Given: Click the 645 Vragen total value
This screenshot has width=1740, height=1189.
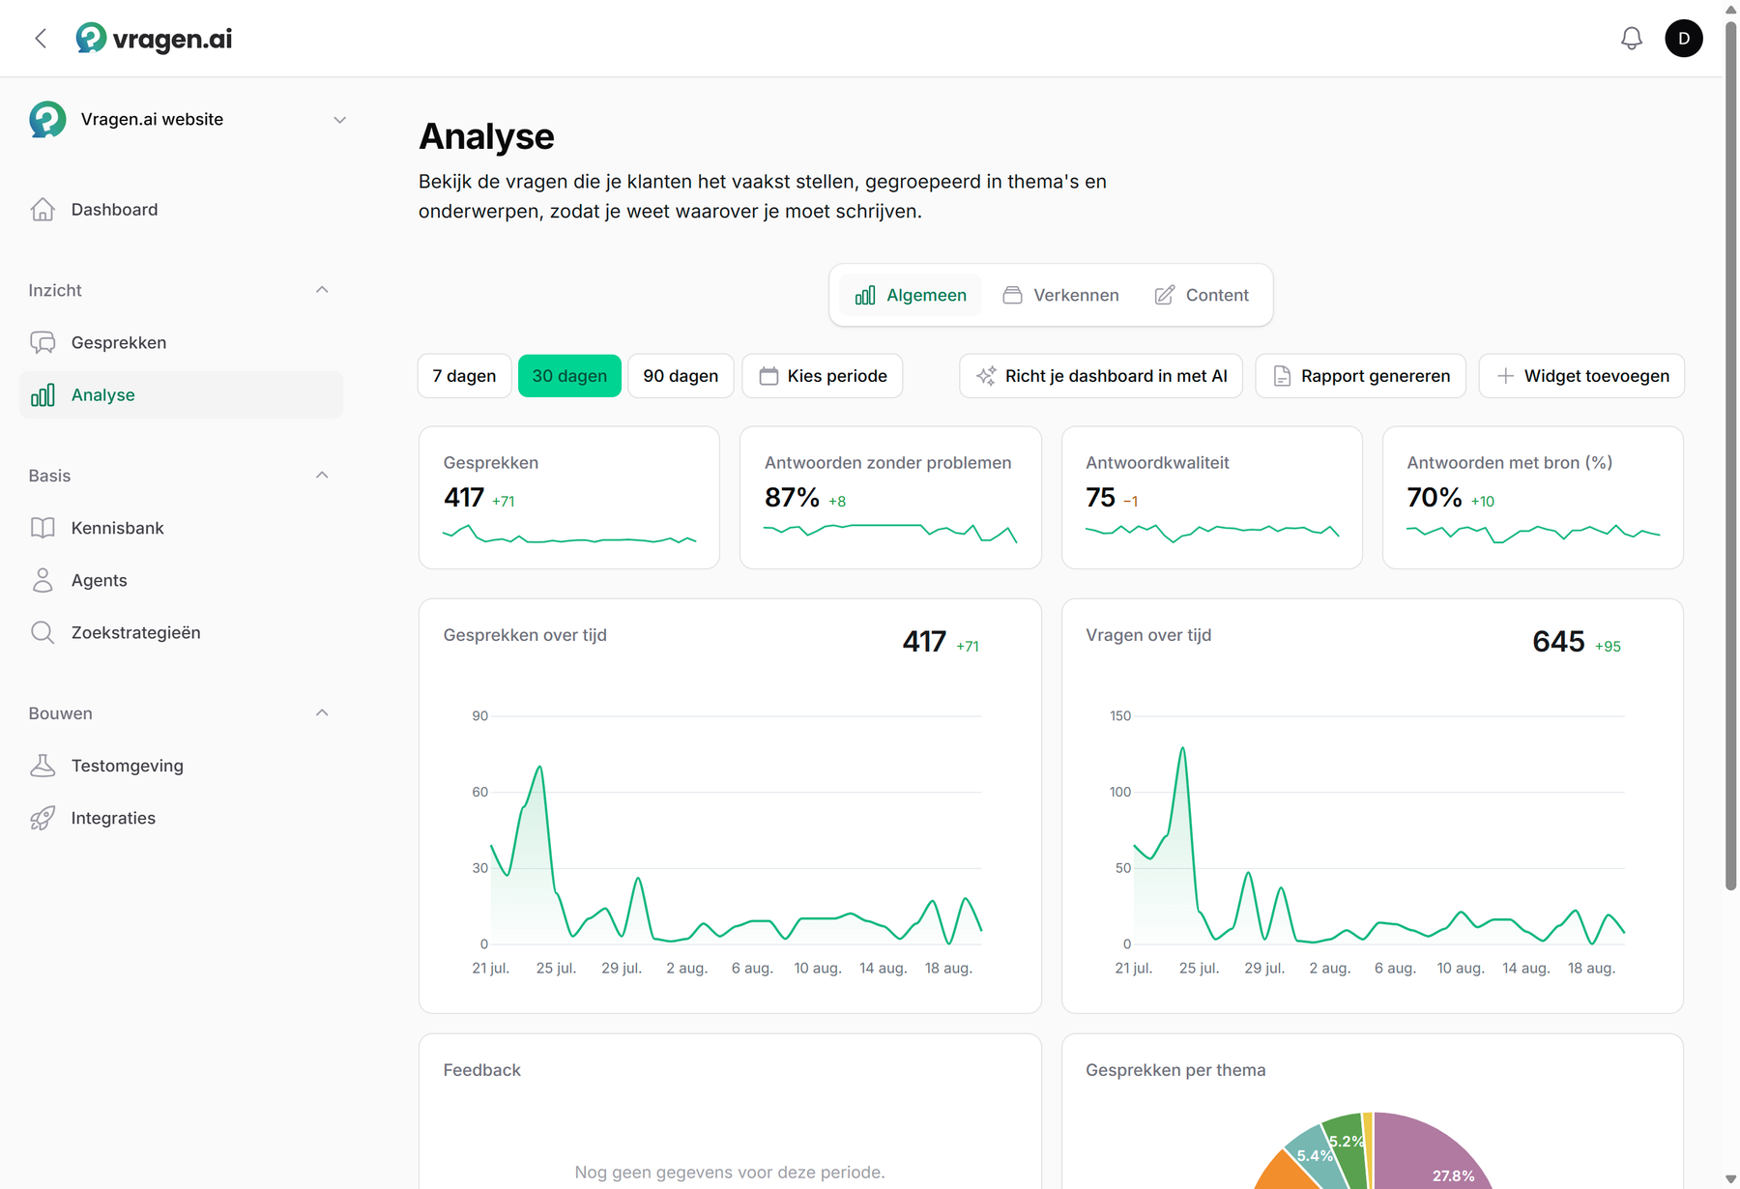Looking at the screenshot, I should [1558, 642].
